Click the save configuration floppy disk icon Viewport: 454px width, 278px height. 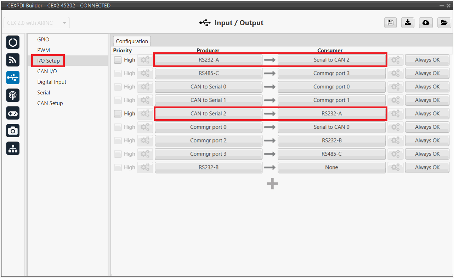point(390,23)
